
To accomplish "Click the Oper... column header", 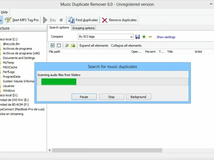I will (x=136, y=52).
